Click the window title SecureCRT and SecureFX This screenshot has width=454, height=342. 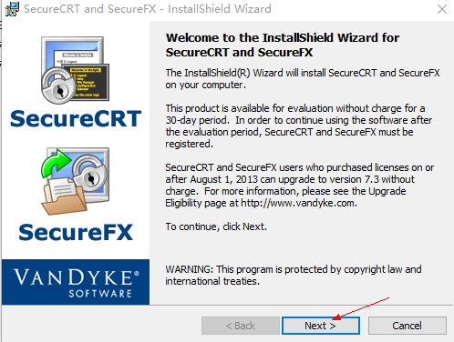(90, 9)
